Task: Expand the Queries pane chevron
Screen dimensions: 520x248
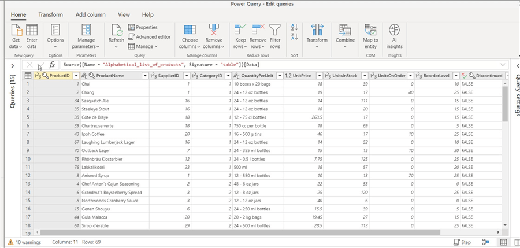Action: (12, 66)
